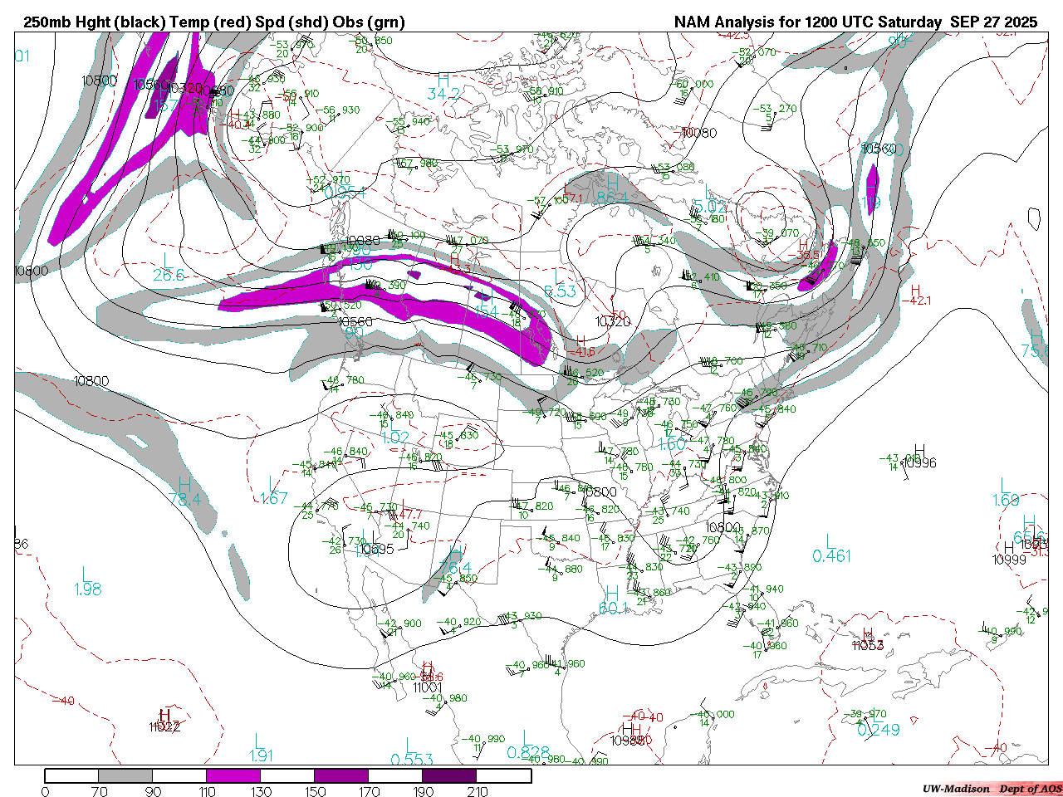Select the L 0.461 marker in the Atlantic
1063x797 pixels.
click(831, 550)
